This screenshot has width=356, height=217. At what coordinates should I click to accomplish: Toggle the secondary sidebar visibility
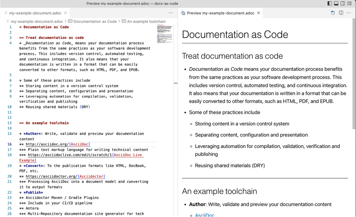[x=342, y=3]
